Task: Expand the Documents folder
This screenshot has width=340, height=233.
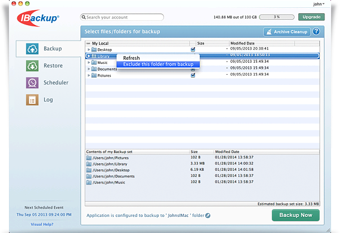Action: (x=89, y=69)
